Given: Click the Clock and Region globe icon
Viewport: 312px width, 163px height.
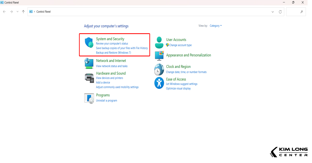Looking at the screenshot, I should click(159, 69).
